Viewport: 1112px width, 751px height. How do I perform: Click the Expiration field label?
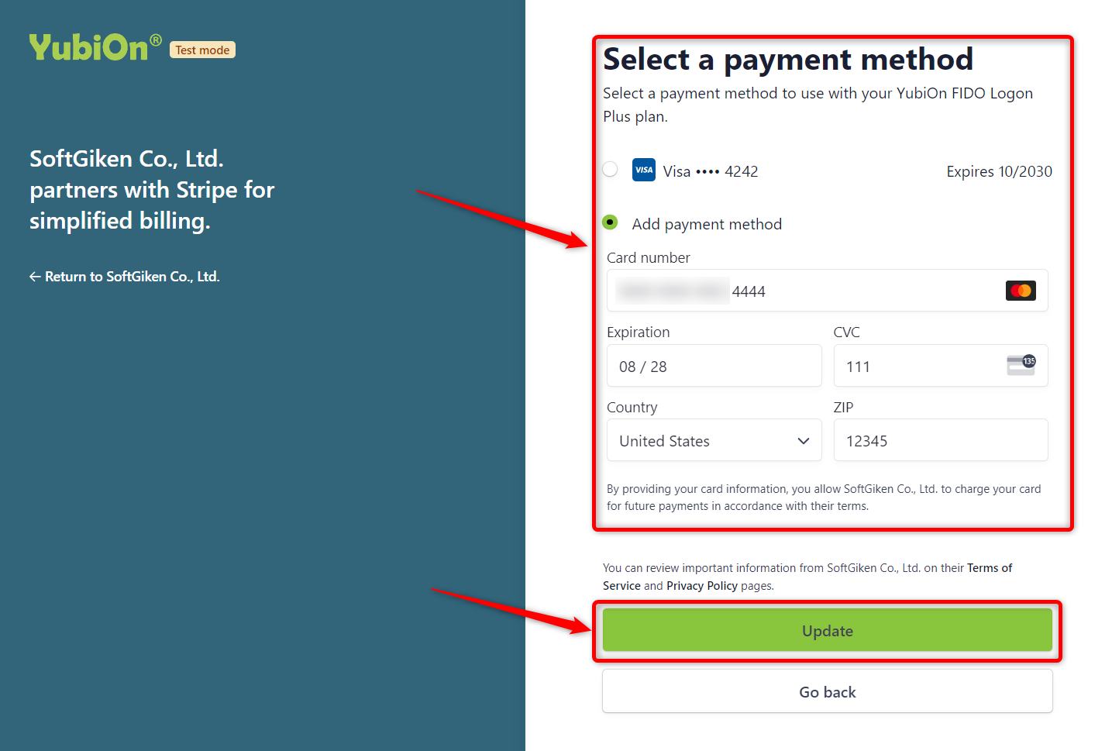click(x=639, y=332)
